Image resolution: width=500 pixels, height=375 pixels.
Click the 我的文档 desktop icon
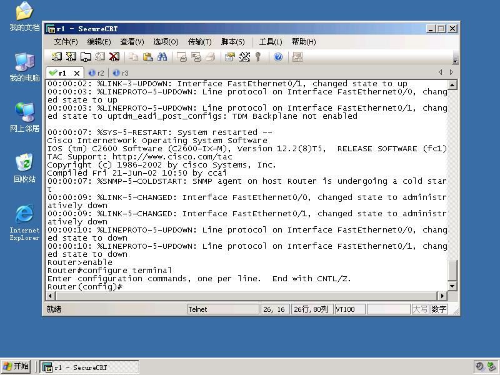point(24,16)
